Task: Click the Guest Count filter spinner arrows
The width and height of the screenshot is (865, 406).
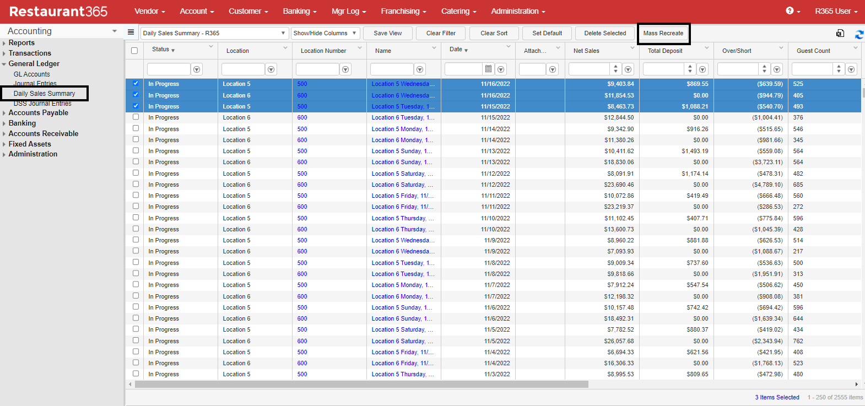Action: 839,69
